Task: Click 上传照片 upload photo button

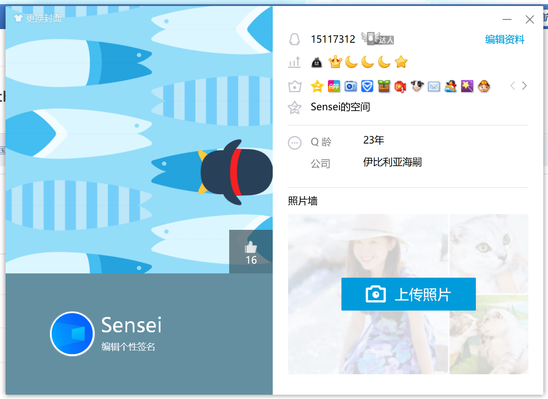Action: 408,294
